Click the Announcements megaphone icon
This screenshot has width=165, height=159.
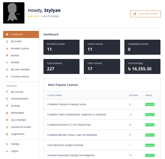7,99
